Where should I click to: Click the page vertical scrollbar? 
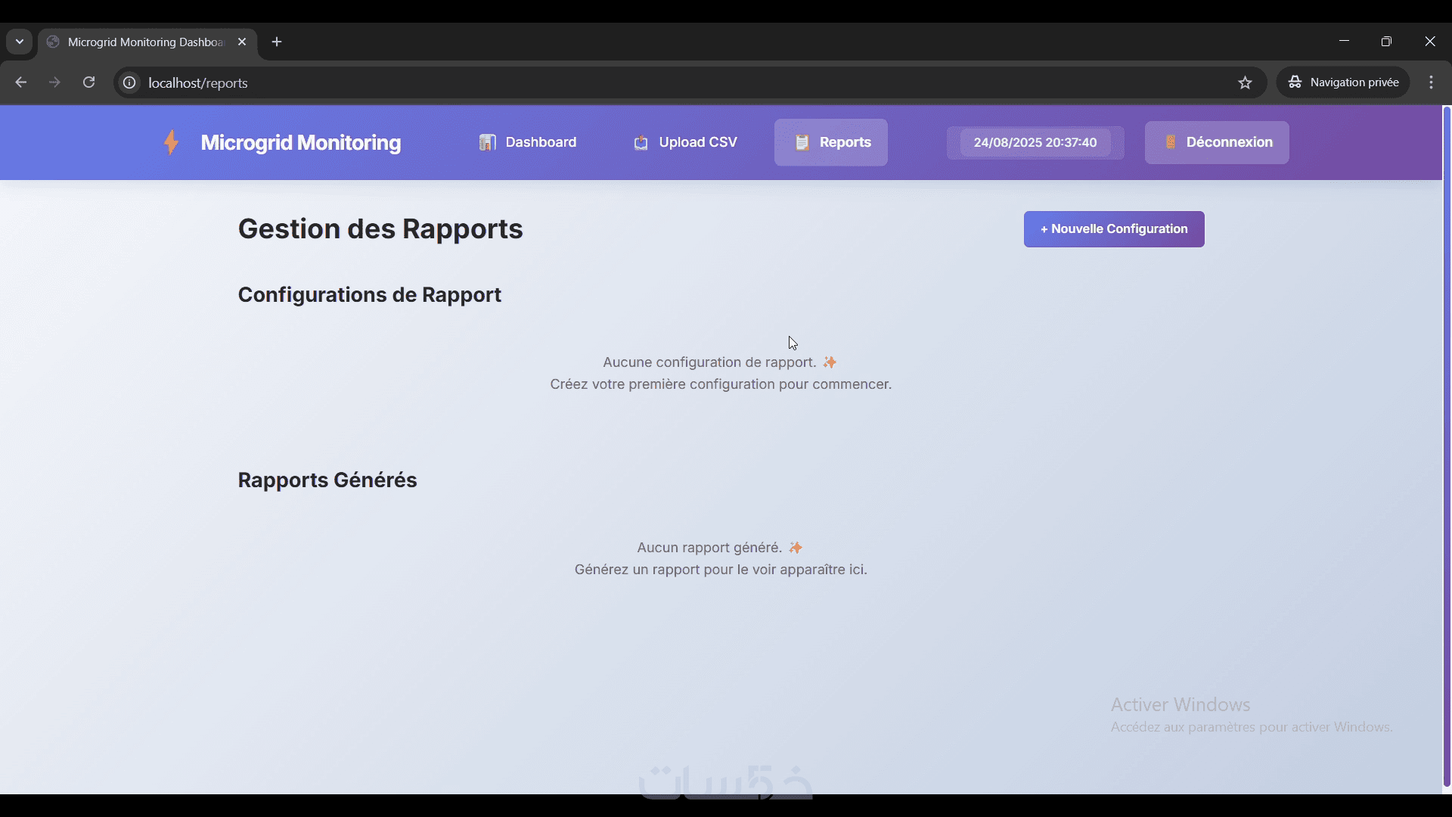pos(1446,446)
